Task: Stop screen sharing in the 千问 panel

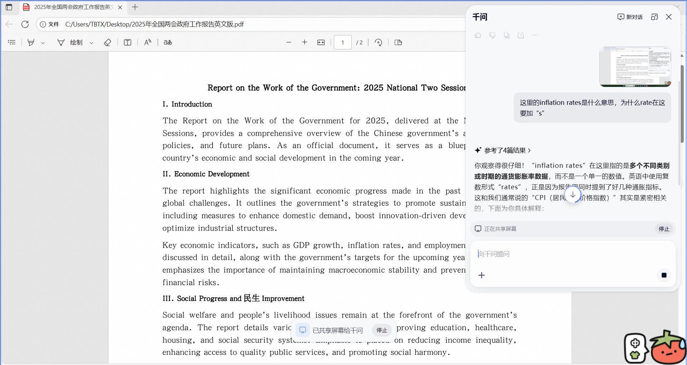Action: tap(664, 229)
